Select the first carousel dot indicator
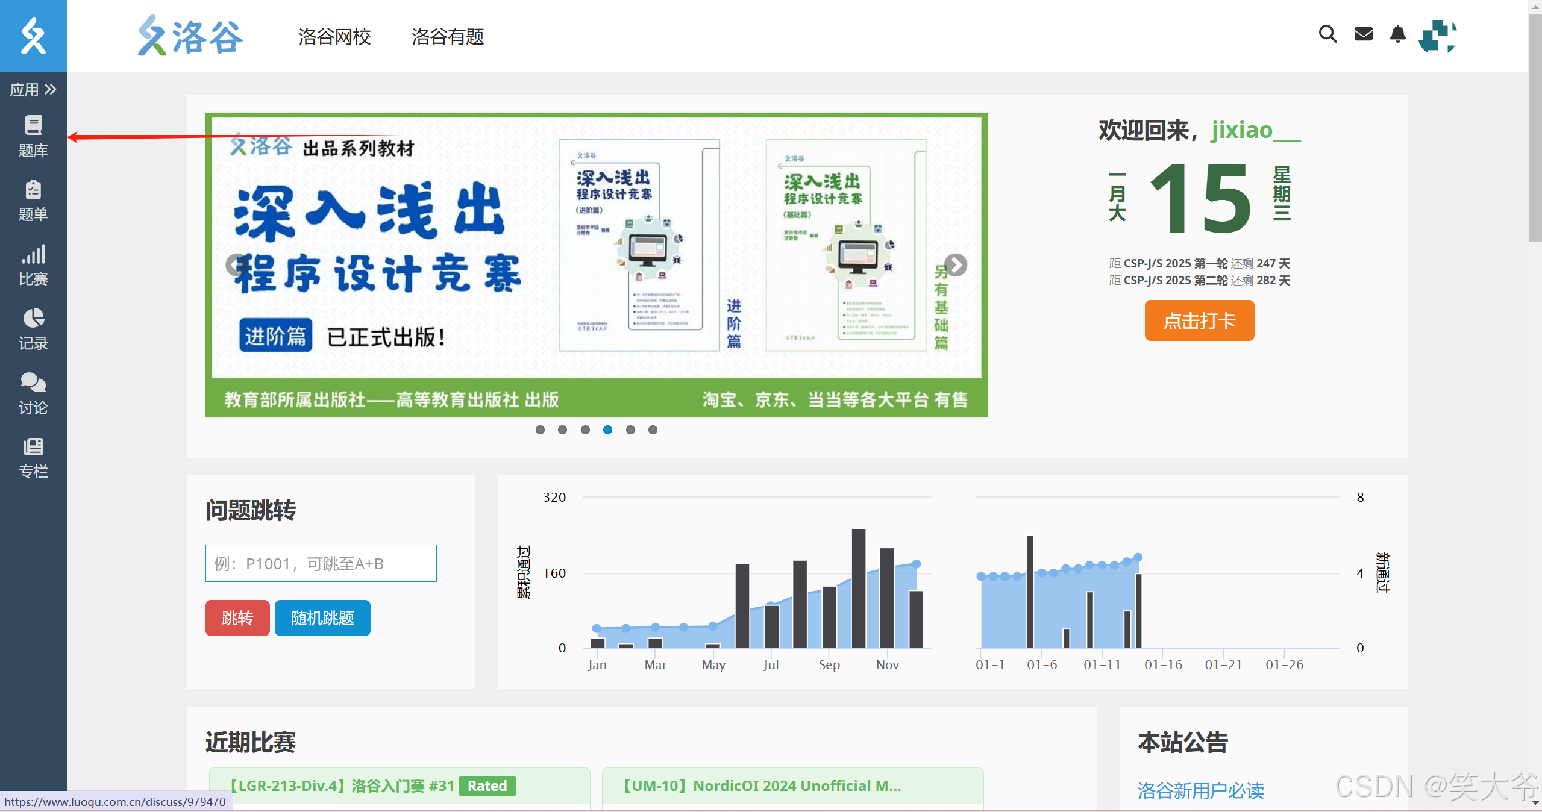This screenshot has height=812, width=1542. pyautogui.click(x=540, y=429)
